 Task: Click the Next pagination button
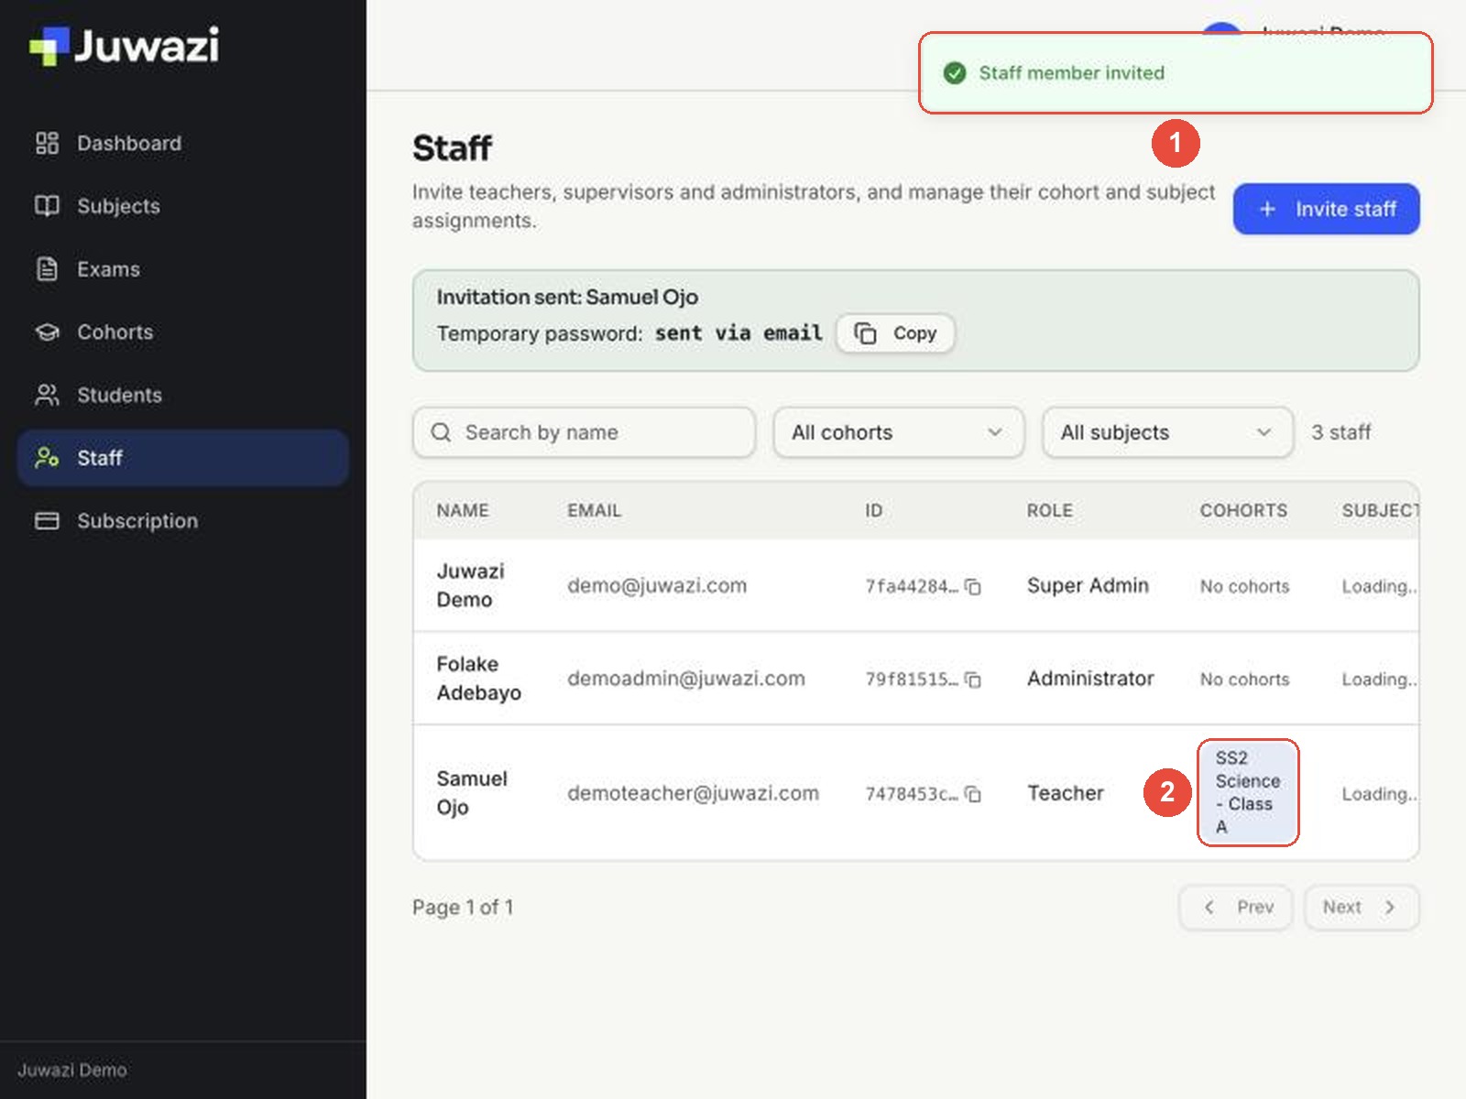(x=1362, y=907)
